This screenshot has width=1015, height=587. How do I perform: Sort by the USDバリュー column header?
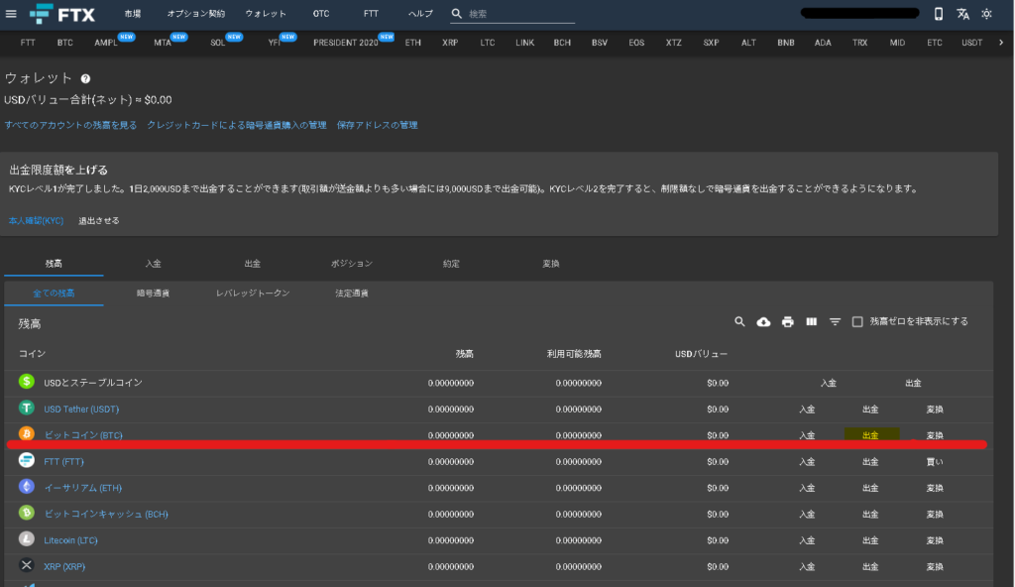click(701, 354)
